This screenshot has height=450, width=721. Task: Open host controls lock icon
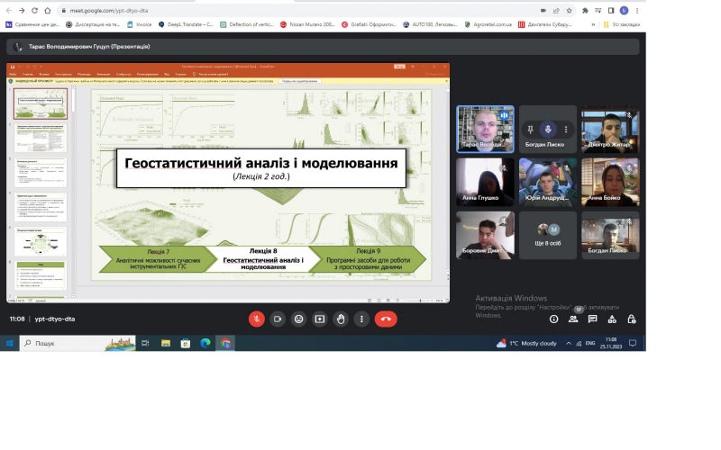(x=632, y=319)
